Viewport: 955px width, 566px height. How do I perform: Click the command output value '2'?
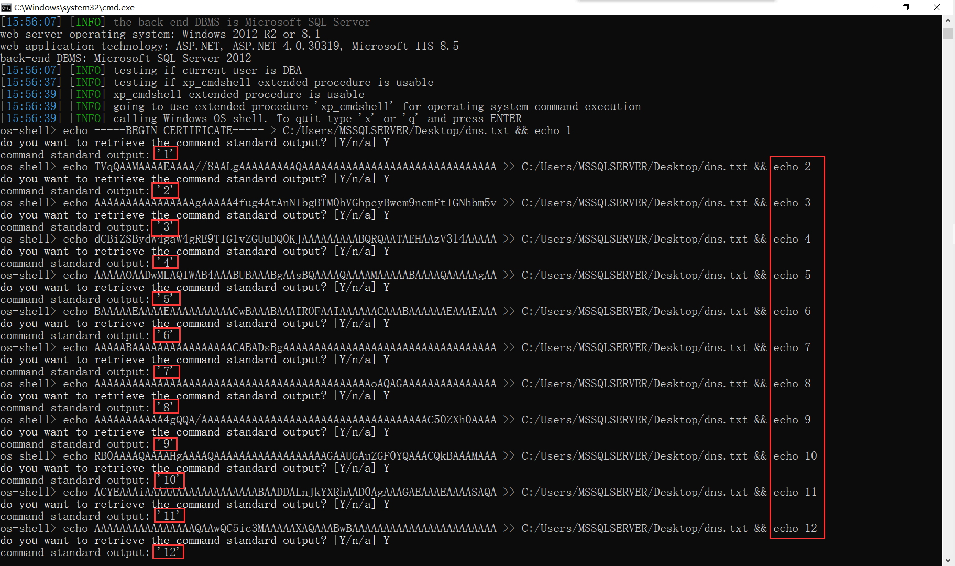166,190
